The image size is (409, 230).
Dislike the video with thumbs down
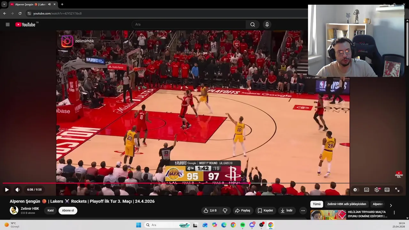tap(225, 211)
